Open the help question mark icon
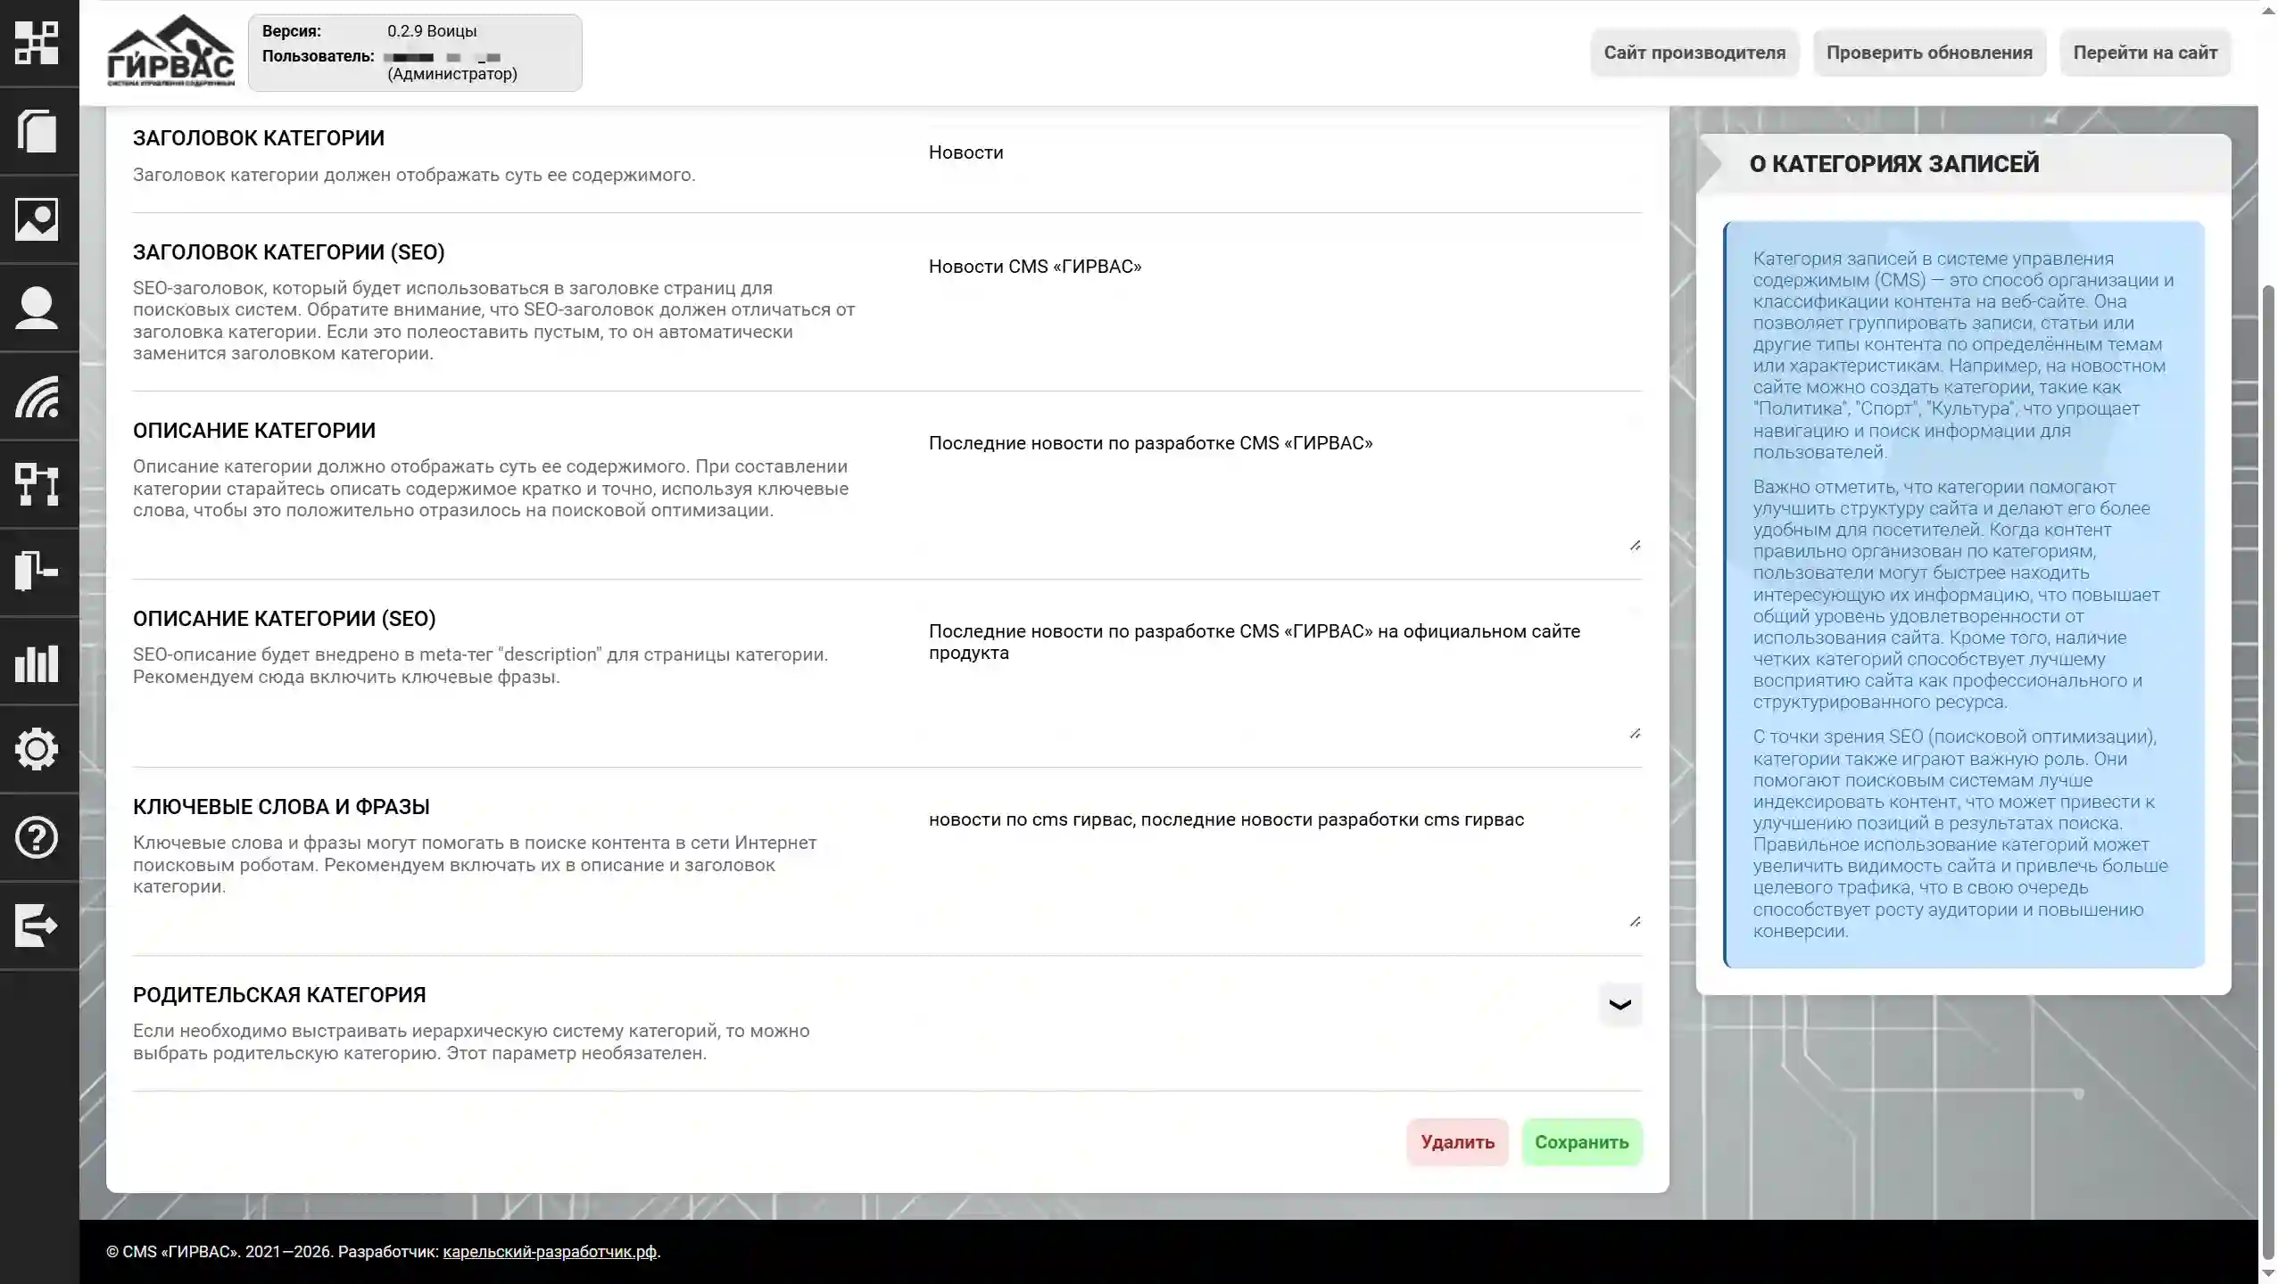The width and height of the screenshot is (2278, 1284). [x=37, y=836]
